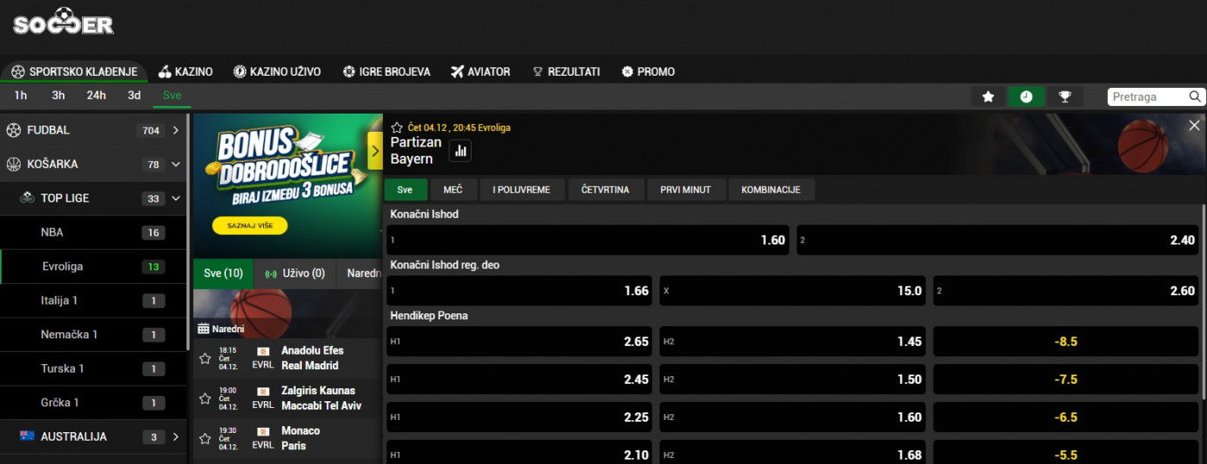This screenshot has height=464, width=1207.
Task: Switch to the Četvrtina betting tab
Action: tap(604, 189)
